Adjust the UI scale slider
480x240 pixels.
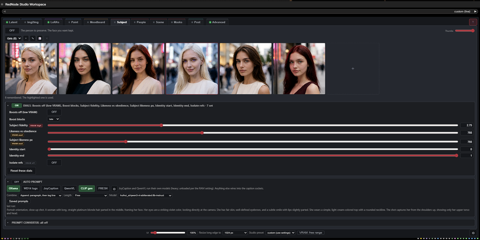[168, 233]
